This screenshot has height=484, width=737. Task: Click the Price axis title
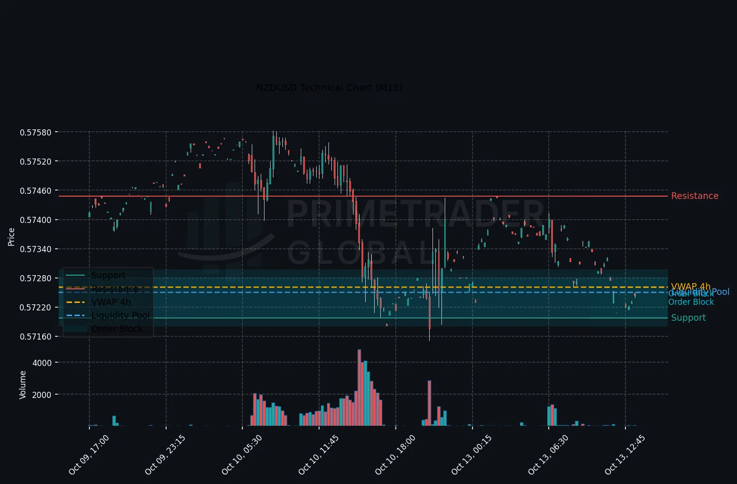(x=11, y=237)
